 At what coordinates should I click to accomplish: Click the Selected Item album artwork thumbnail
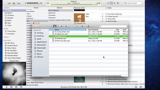14,74
